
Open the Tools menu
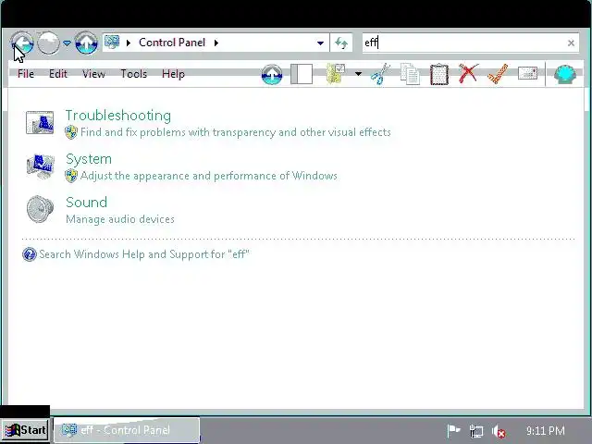pyautogui.click(x=133, y=74)
